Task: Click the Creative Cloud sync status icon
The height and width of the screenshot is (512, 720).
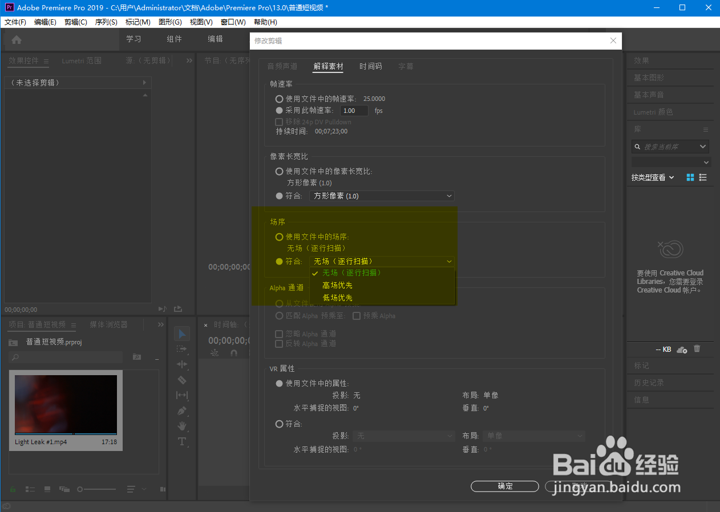Action: coord(681,349)
